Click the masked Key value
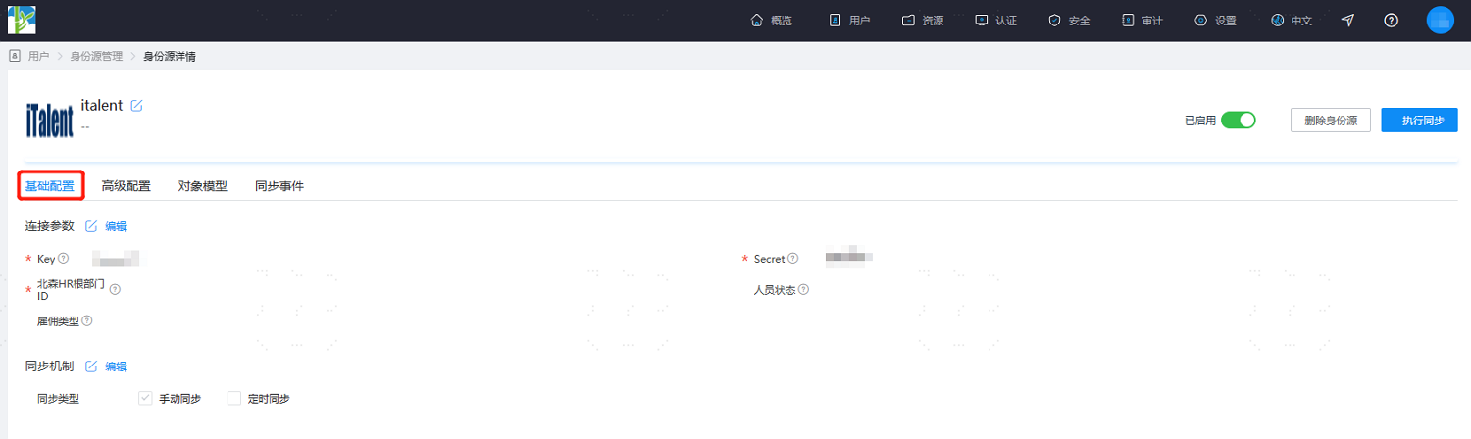The image size is (1471, 439). [x=116, y=259]
